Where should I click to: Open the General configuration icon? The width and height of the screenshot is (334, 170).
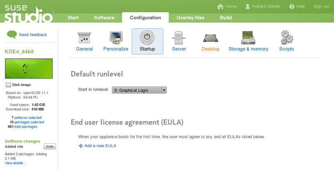click(84, 38)
